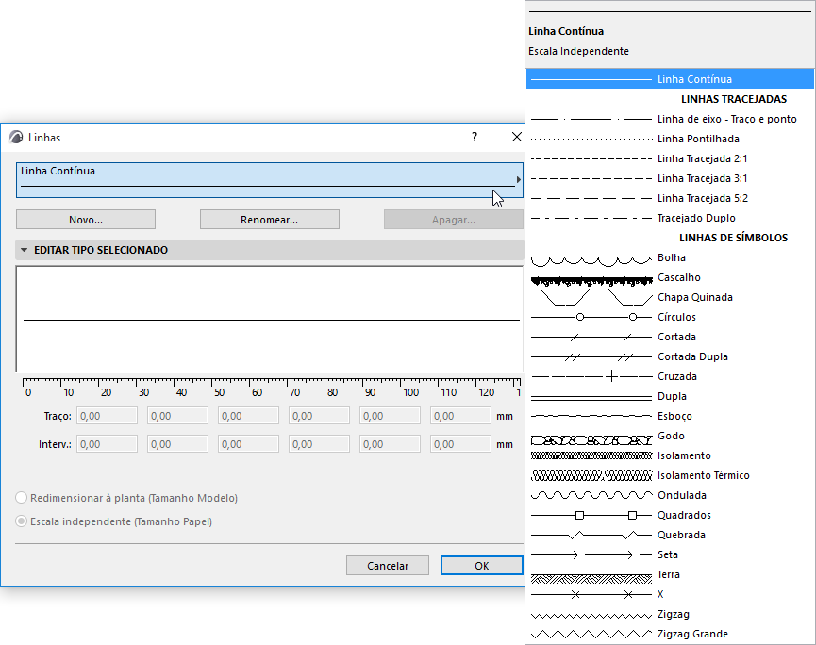
Task: Click the Novo... button
Action: pos(86,220)
